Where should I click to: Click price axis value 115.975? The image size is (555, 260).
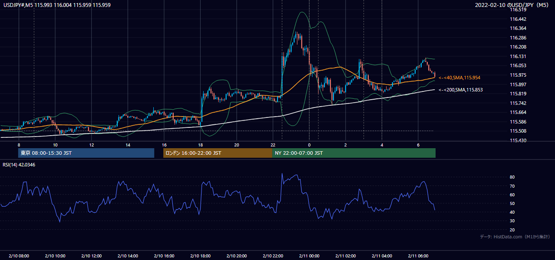click(518, 75)
